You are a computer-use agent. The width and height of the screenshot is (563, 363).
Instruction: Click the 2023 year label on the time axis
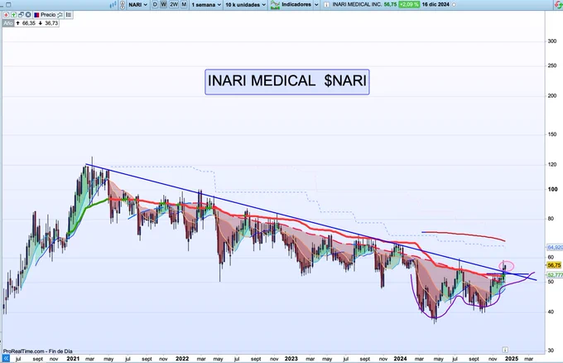coord(291,358)
